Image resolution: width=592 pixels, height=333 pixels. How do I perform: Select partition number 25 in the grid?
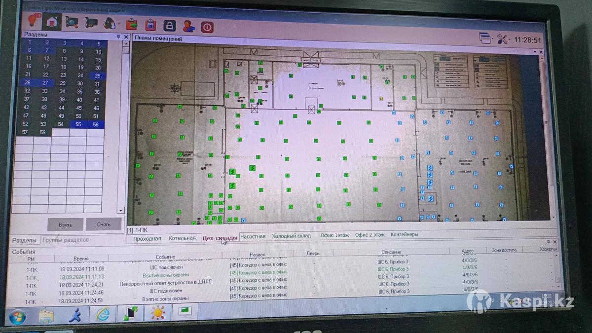98,75
